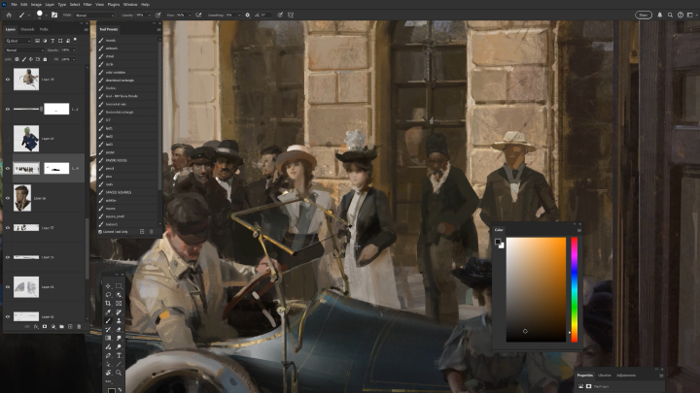This screenshot has width=700, height=393.
Task: Select the Eyedropper tool
Action: (x=108, y=311)
